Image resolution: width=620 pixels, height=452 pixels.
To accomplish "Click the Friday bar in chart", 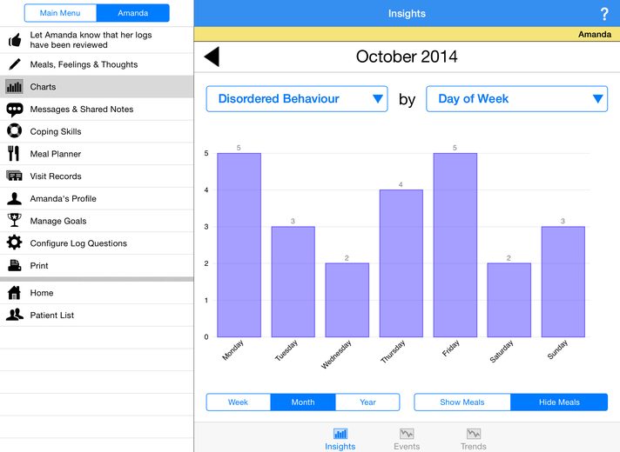I will click(455, 245).
